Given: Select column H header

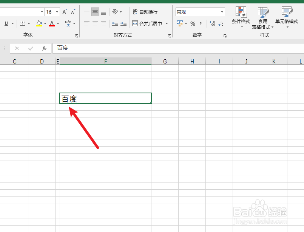Looking at the screenshot, I should (x=192, y=61).
